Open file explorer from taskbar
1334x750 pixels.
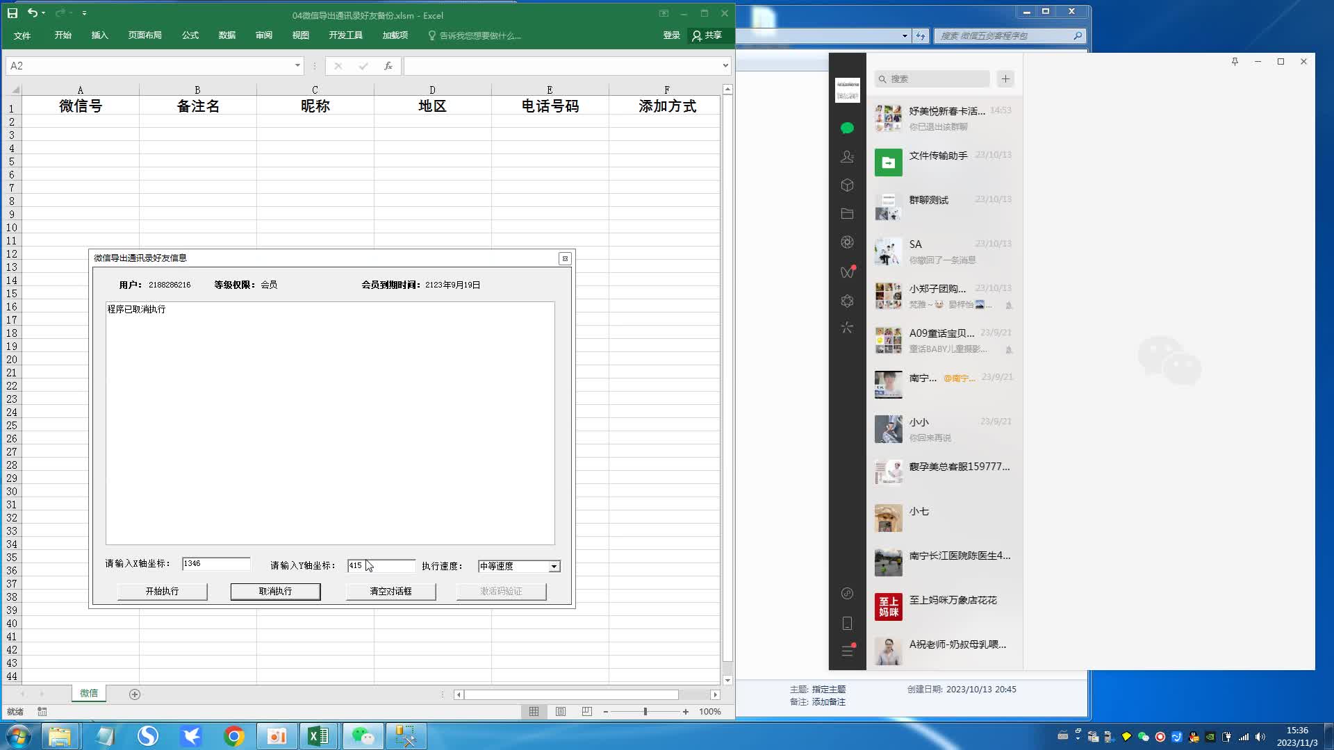pyautogui.click(x=60, y=736)
